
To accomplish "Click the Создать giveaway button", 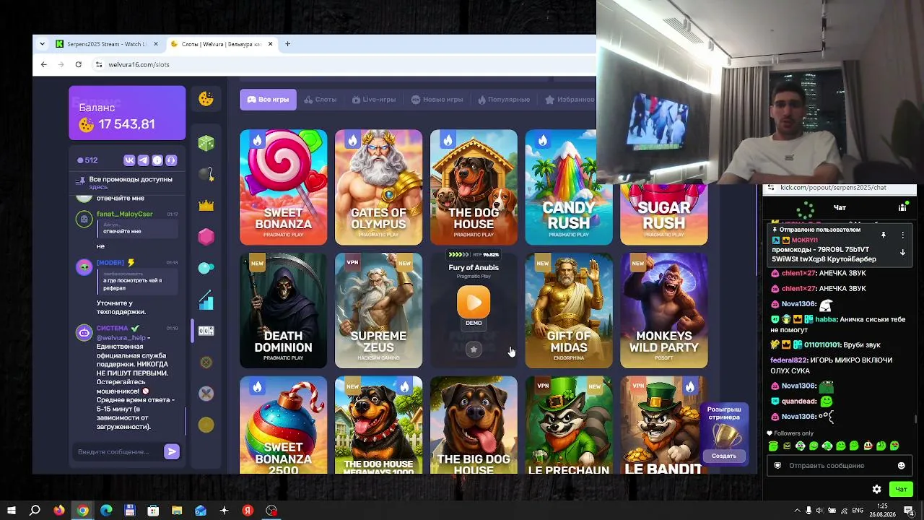I will (724, 456).
